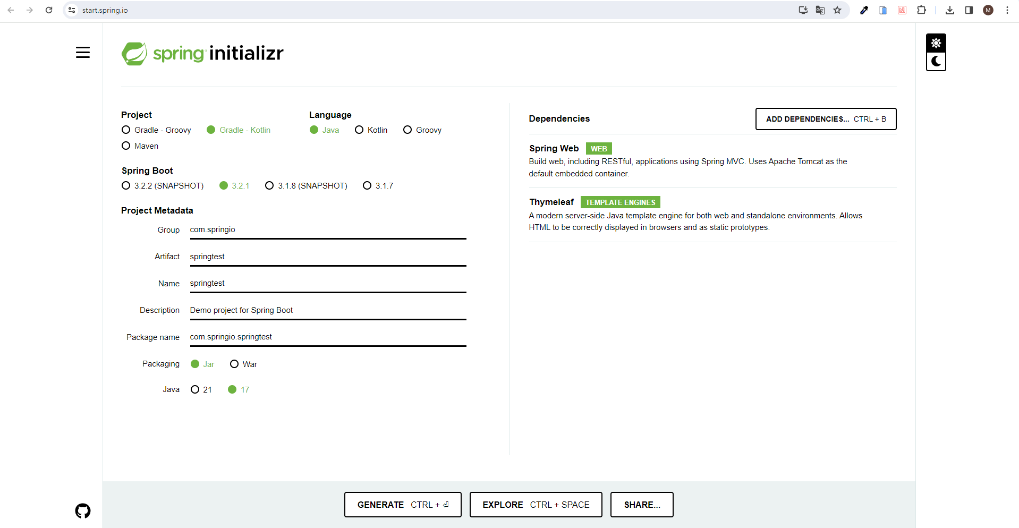Viewport: 1019px width, 528px height.
Task: Focus the Name input field
Action: [x=328, y=284]
